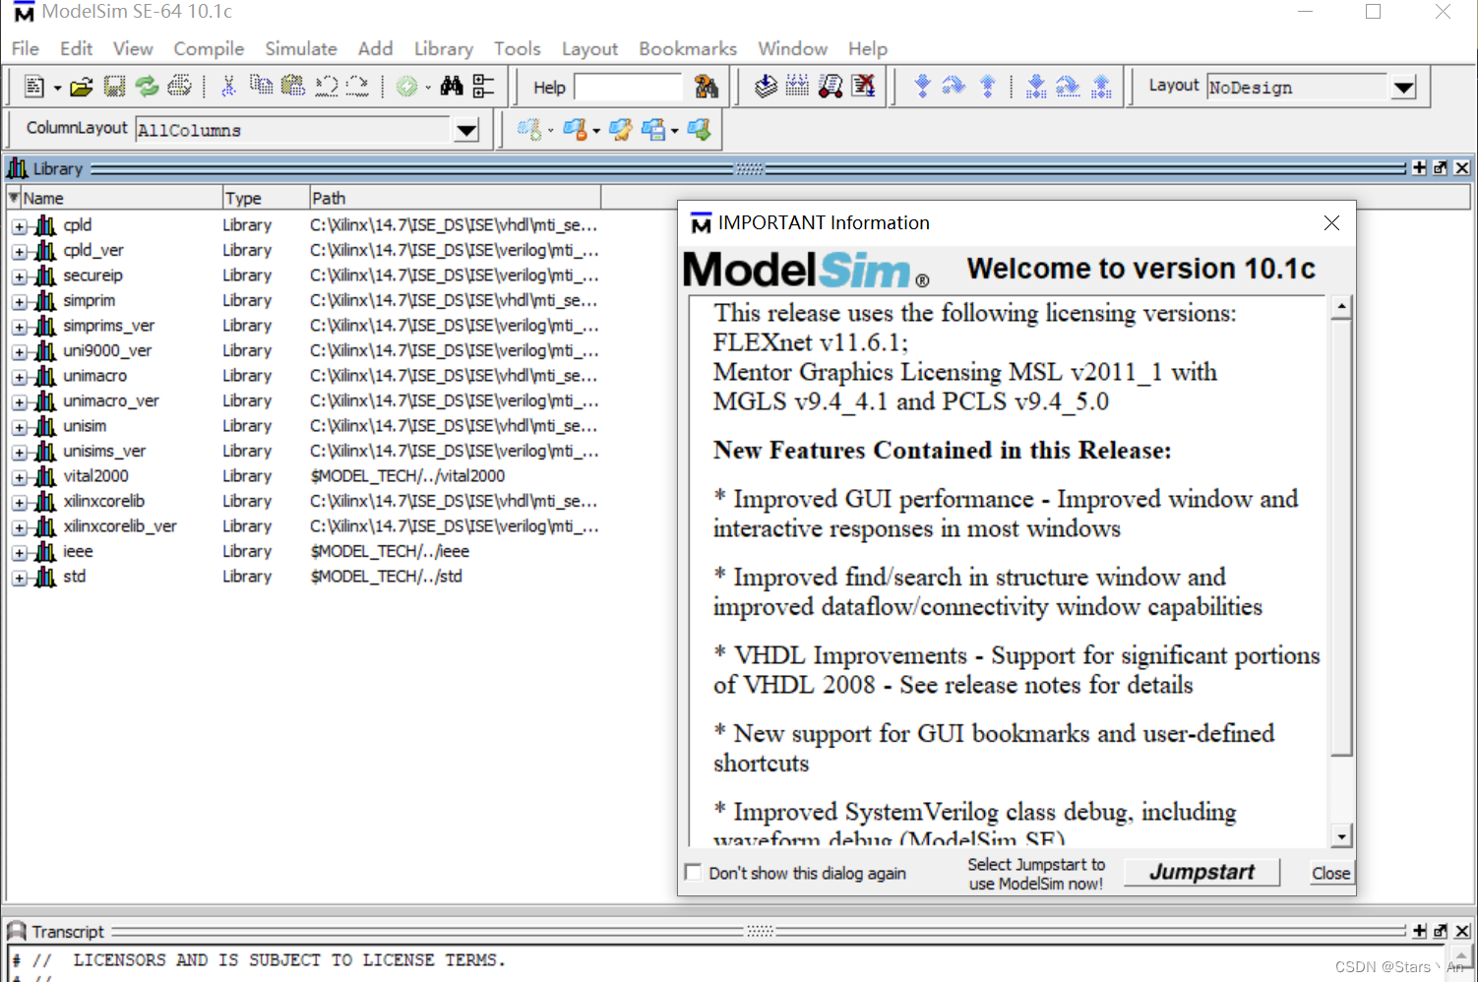Viewport: 1478px width, 982px height.
Task: Click the Undo icon on the toolbar
Action: click(327, 86)
